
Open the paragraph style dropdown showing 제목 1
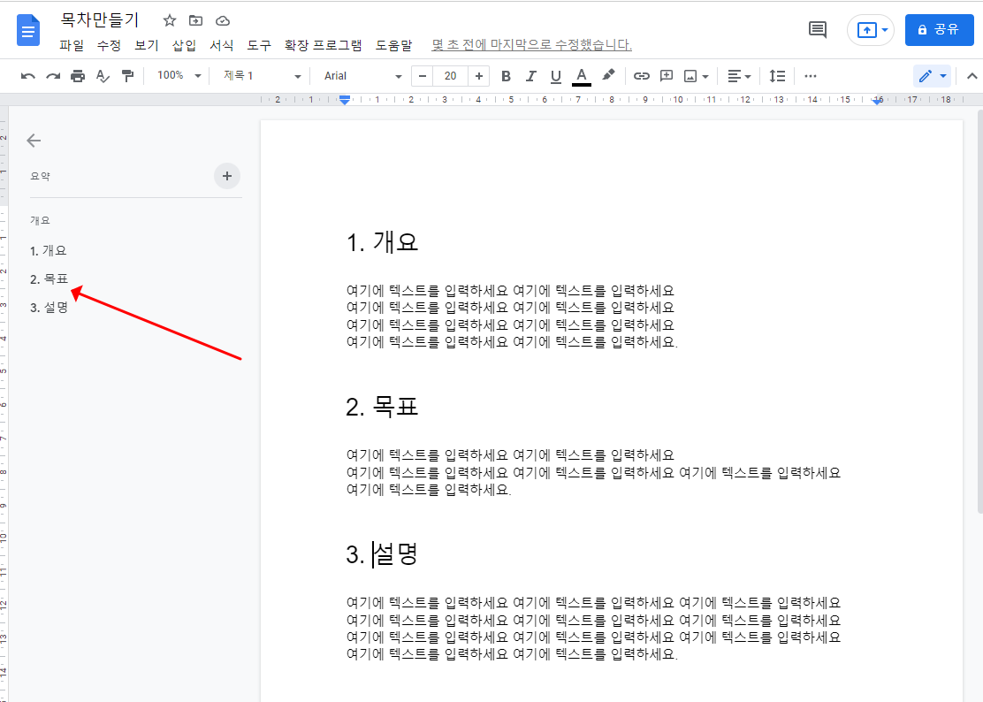(256, 75)
